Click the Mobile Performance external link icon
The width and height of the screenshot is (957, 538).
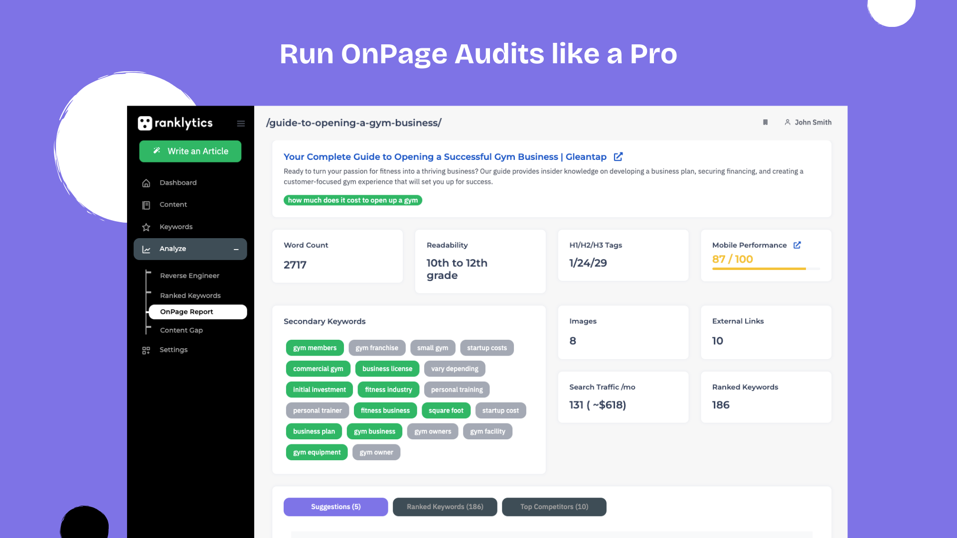coord(798,245)
